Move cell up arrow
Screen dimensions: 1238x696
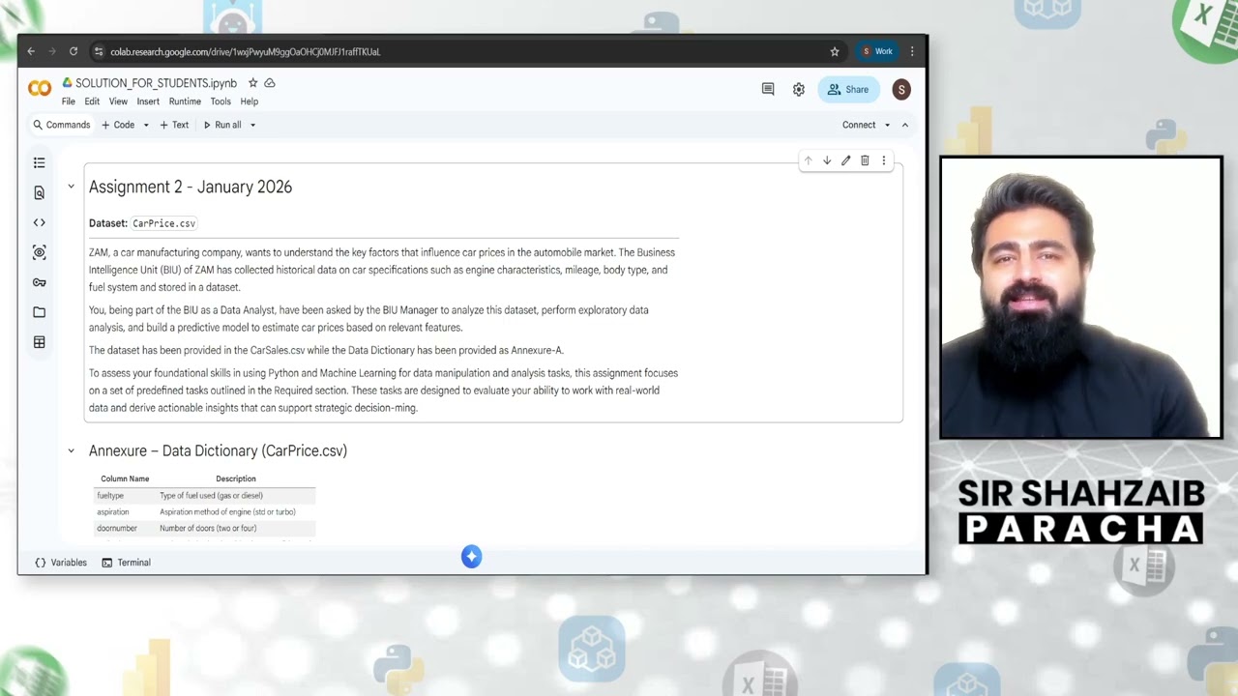click(x=809, y=160)
